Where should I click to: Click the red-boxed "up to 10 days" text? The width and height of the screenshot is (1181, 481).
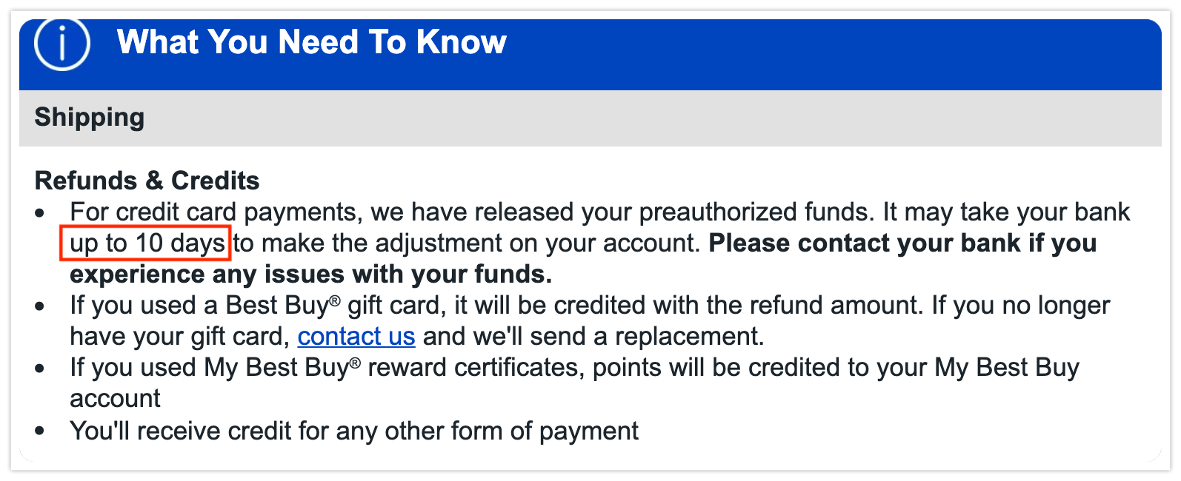[147, 243]
